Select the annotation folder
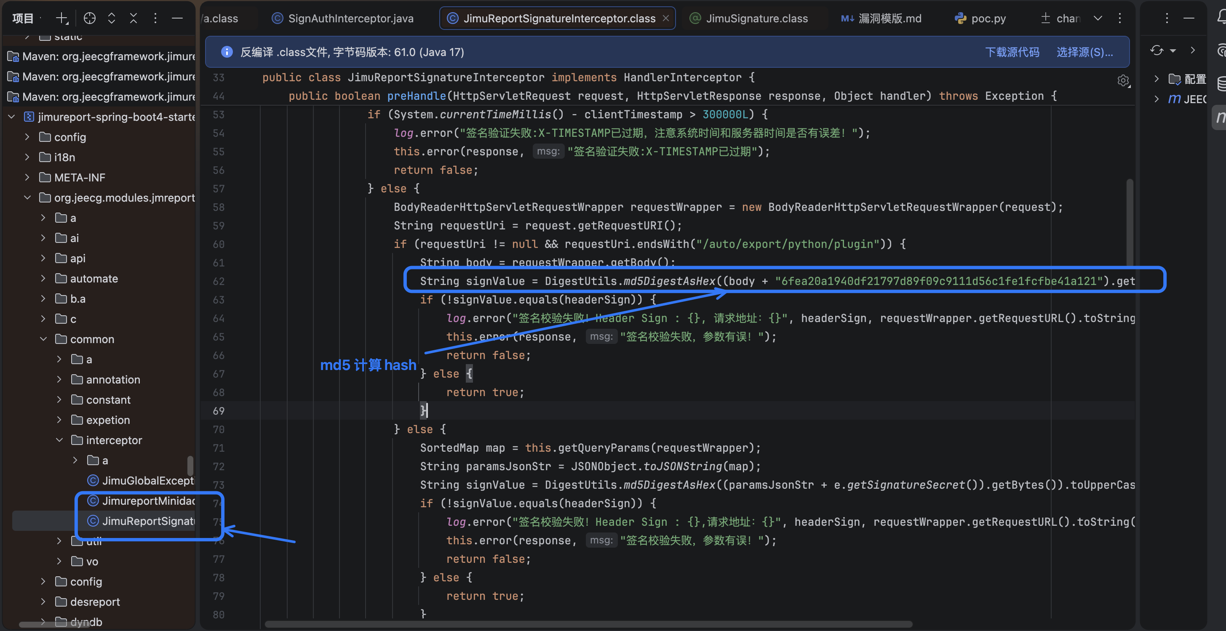The width and height of the screenshot is (1226, 631). (x=105, y=380)
